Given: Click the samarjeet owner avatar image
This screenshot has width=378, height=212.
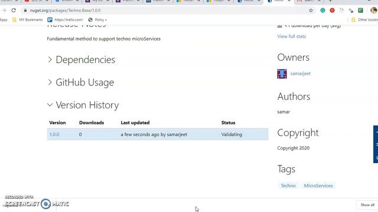Looking at the screenshot, I should (282, 74).
